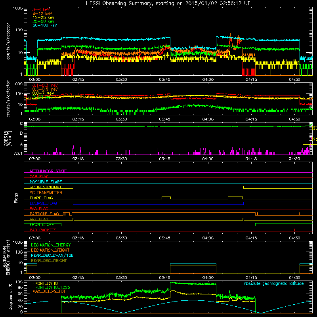Select the POSSIBLE_FLARE flag label
The width and height of the screenshot is (317, 317).
click(x=46, y=182)
